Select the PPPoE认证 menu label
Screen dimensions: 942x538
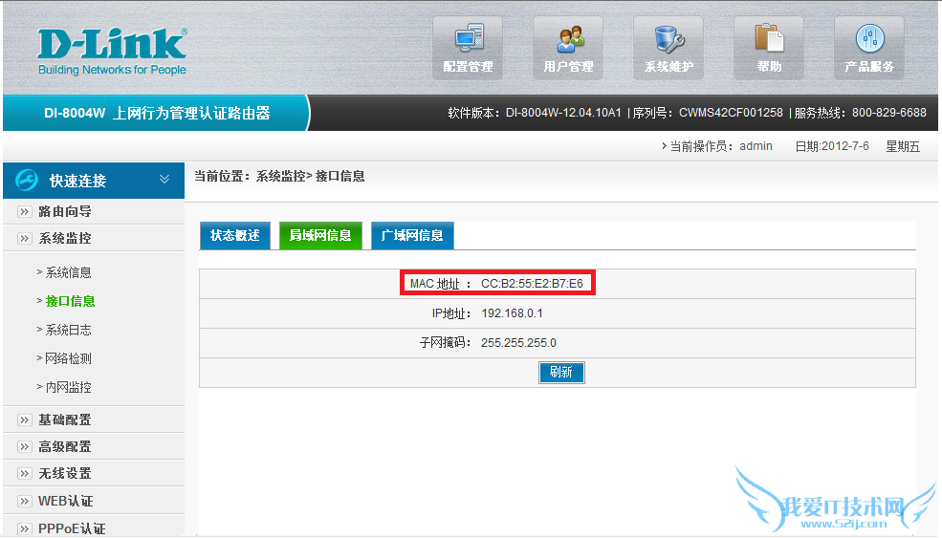click(x=72, y=528)
